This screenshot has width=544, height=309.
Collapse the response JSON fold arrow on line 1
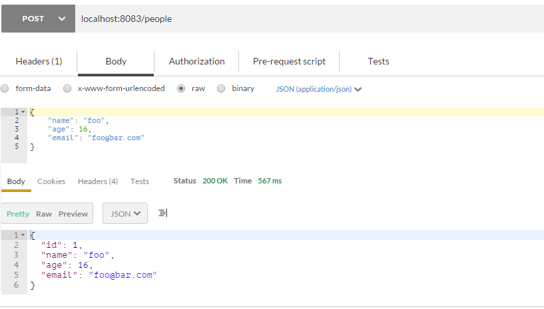click(23, 235)
